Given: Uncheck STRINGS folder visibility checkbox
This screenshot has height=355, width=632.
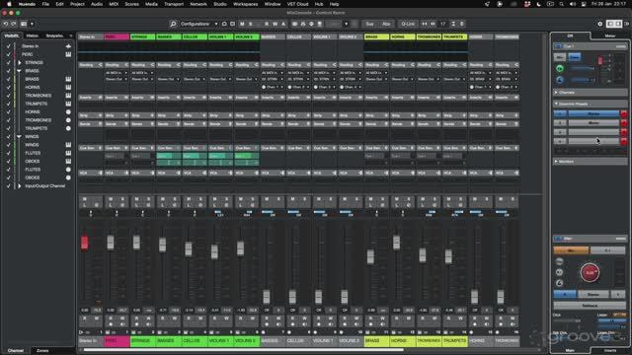Looking at the screenshot, I should click(x=8, y=63).
